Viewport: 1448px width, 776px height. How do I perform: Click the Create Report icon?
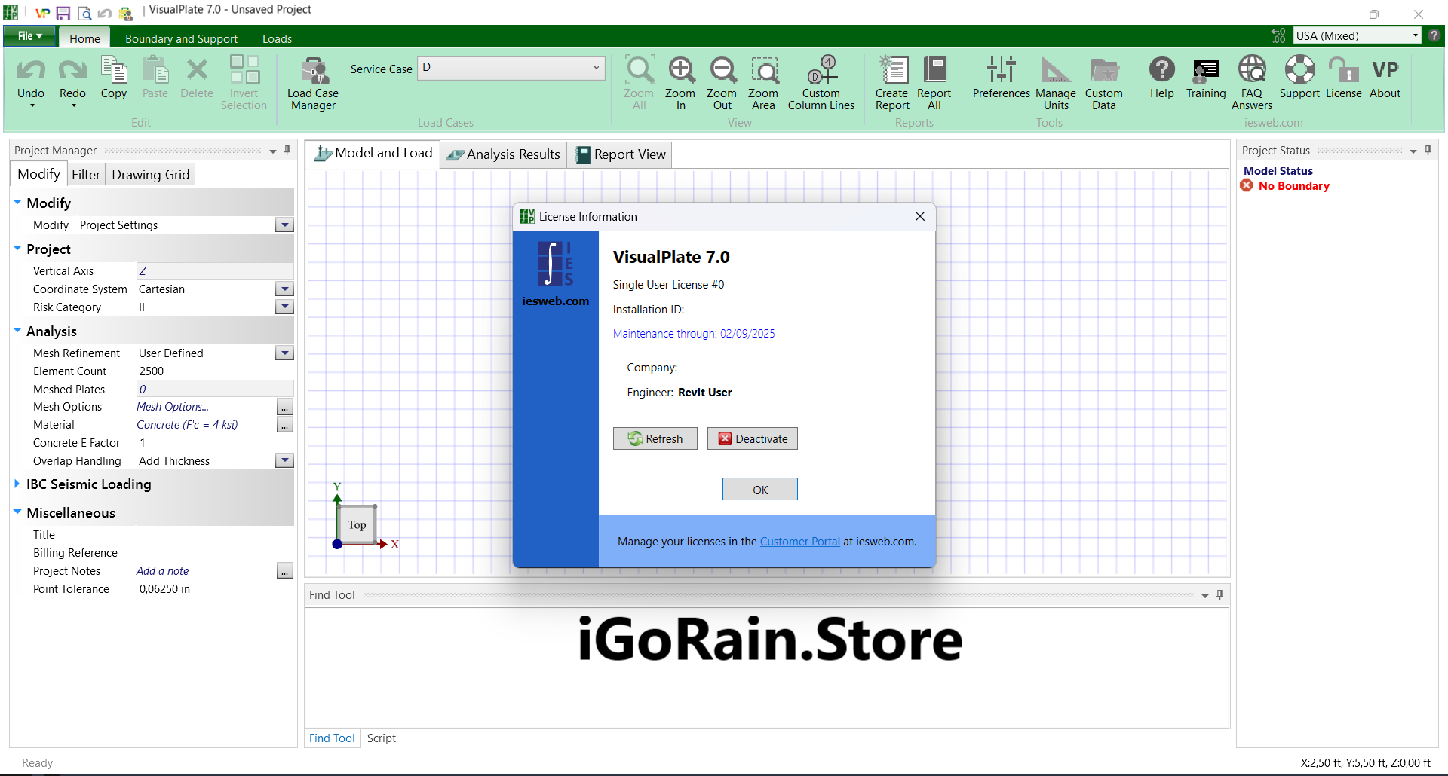(x=892, y=83)
